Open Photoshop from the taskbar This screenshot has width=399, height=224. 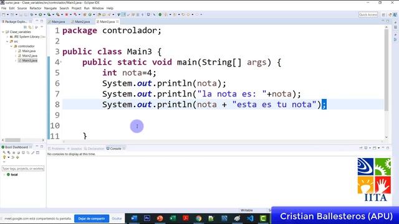(147, 218)
